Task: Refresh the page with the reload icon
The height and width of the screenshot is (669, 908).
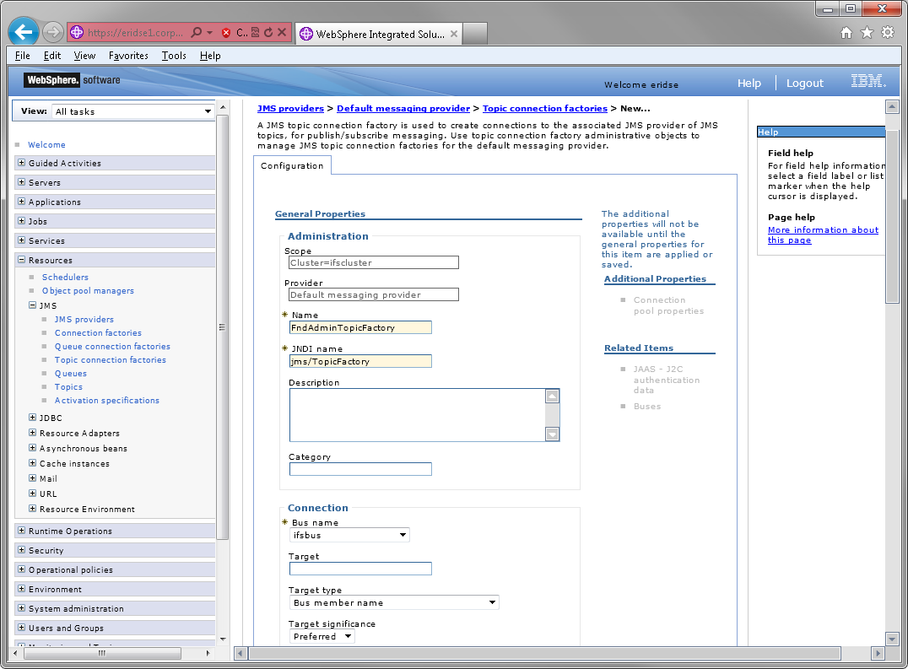Action: point(268,32)
